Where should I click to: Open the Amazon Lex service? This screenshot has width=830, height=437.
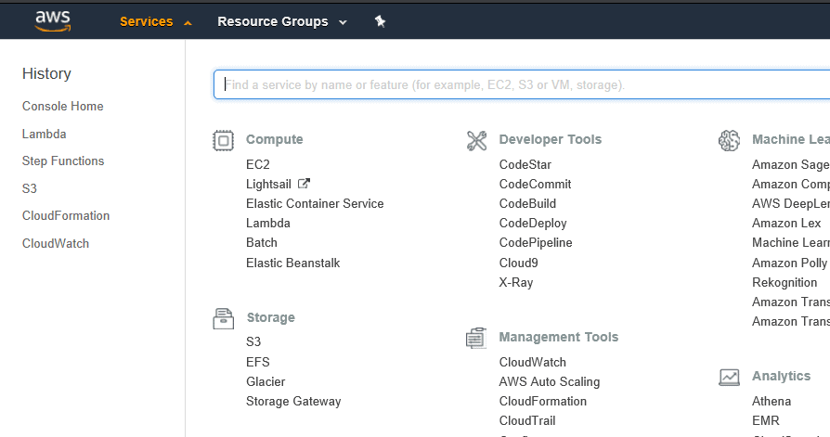786,224
